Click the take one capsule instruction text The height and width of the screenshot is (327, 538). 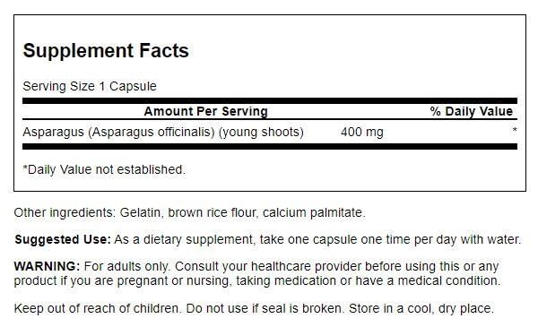(x=390, y=239)
